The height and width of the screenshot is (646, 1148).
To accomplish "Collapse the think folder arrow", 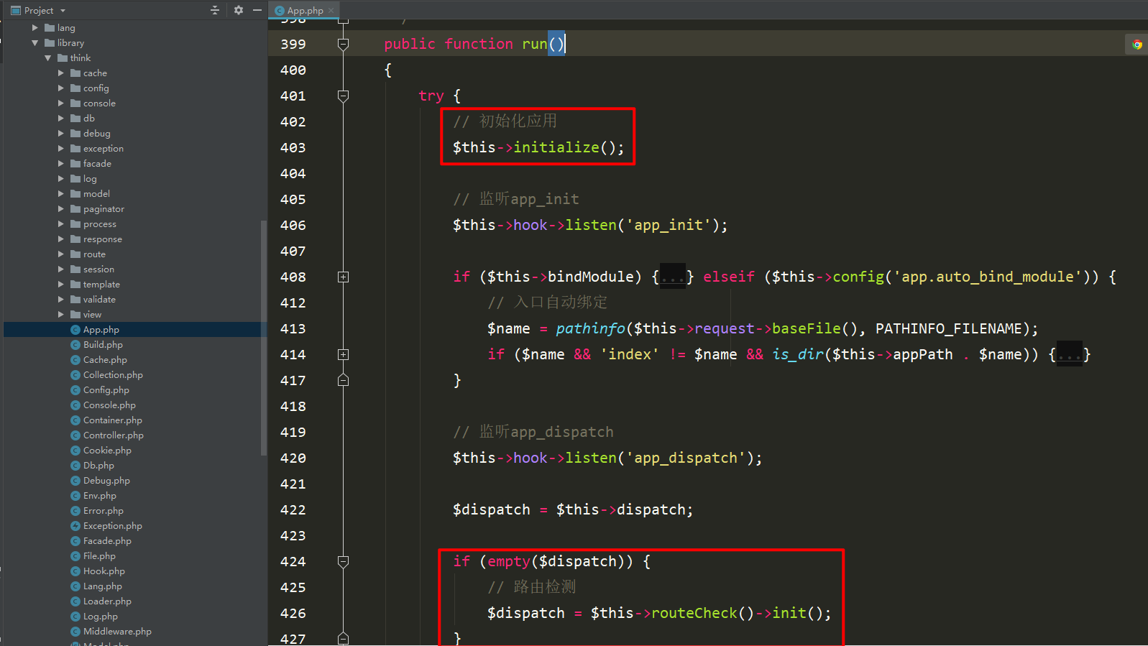I will 48,58.
